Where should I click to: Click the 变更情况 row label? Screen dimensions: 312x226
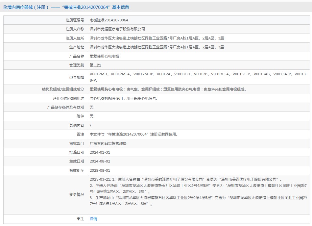pyautogui.click(x=77, y=195)
